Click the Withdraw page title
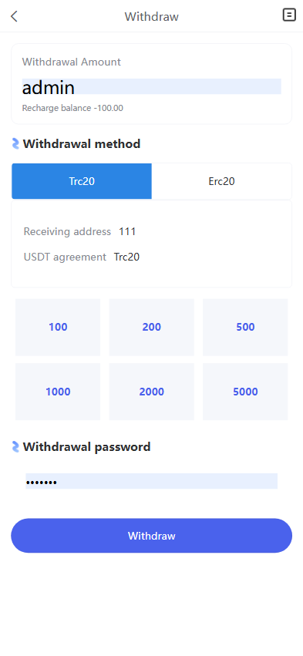Image resolution: width=303 pixels, height=656 pixels. click(151, 17)
